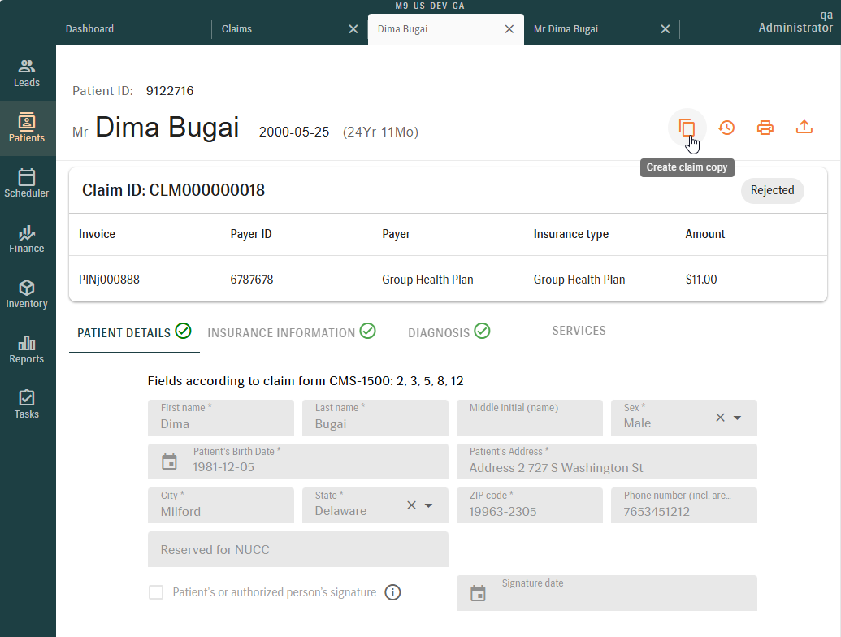Click the amount value $11,00

tap(701, 279)
